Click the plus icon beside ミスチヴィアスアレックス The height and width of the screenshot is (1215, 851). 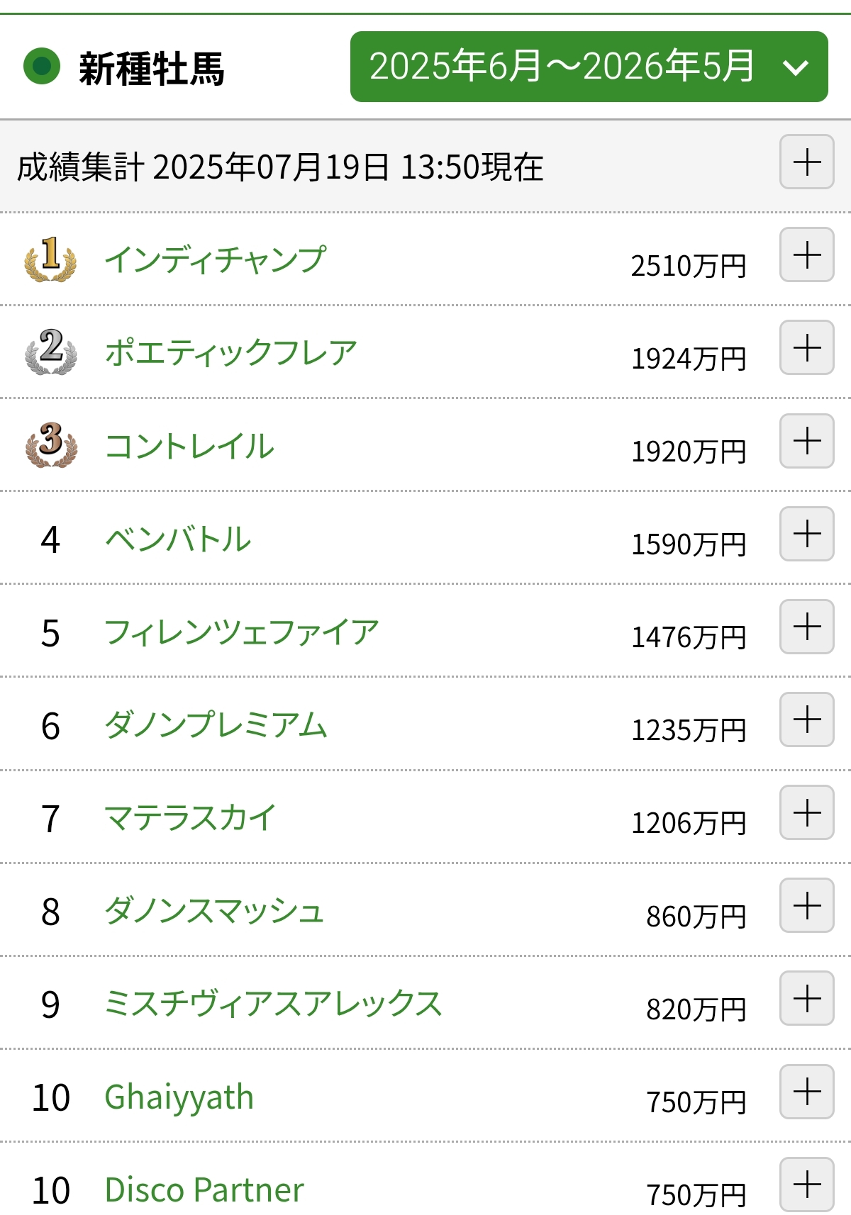tap(806, 998)
